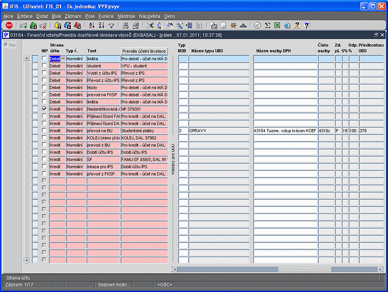Open the filter funnel tool
The width and height of the screenshot is (388, 292).
click(x=112, y=26)
